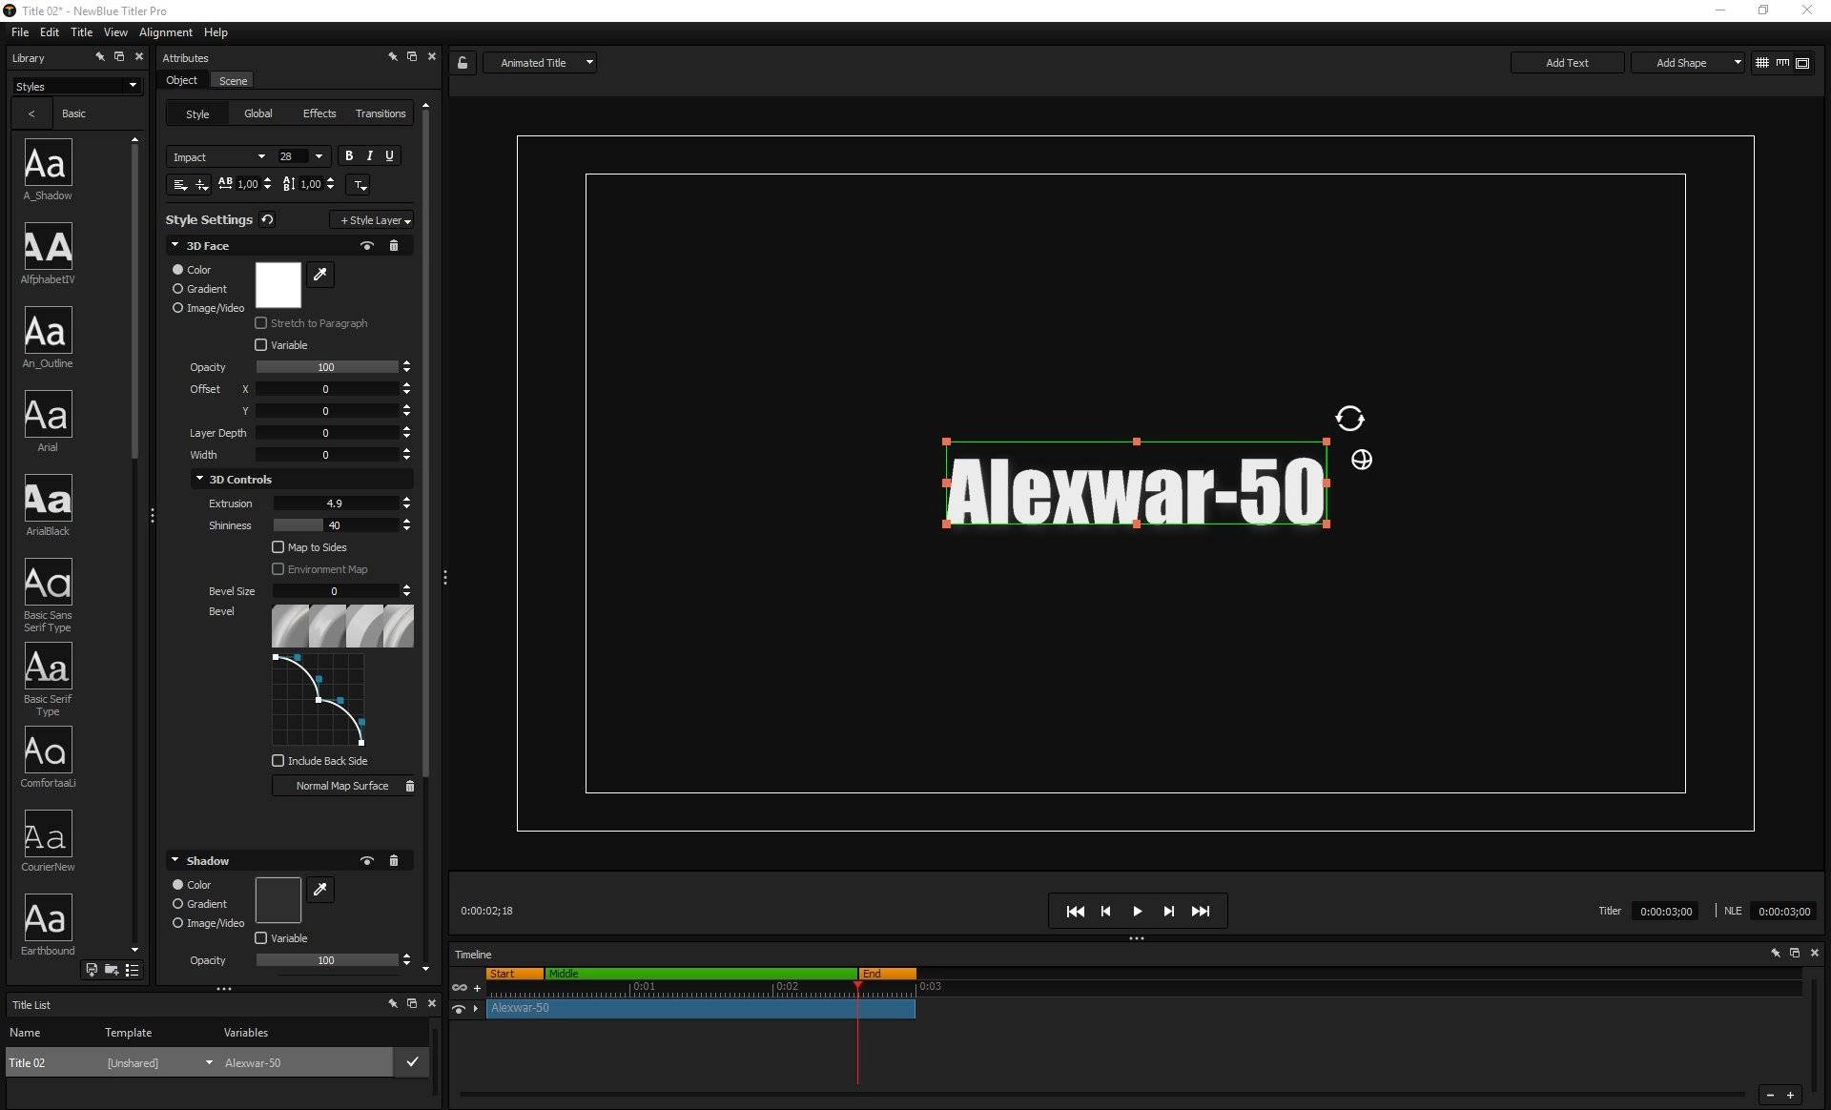The width and height of the screenshot is (1831, 1110).
Task: Show the grid overlay in the preview
Action: pyautogui.click(x=1762, y=63)
